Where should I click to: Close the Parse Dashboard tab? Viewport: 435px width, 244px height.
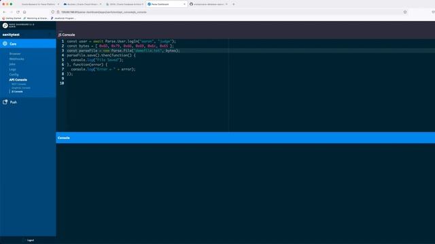[184, 4]
